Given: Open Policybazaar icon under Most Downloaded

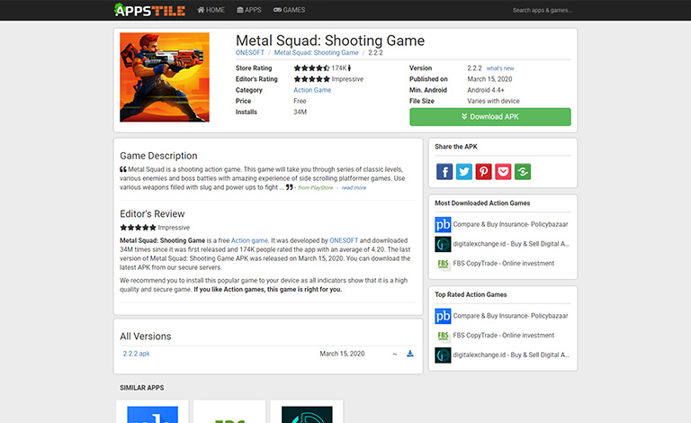Looking at the screenshot, I should pyautogui.click(x=443, y=224).
